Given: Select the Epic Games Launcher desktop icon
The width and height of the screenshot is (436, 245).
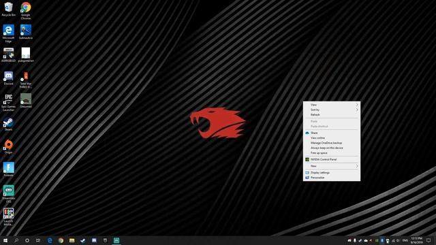Looking at the screenshot, I should tap(9, 102).
